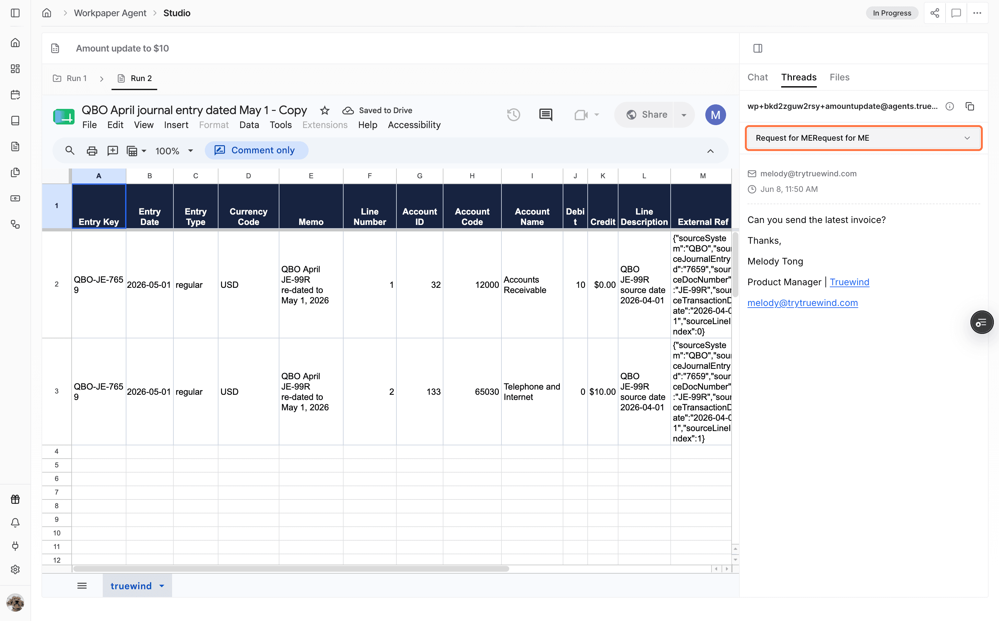This screenshot has height=621, width=999.
Task: Toggle the right panel layout icon
Action: click(x=758, y=49)
